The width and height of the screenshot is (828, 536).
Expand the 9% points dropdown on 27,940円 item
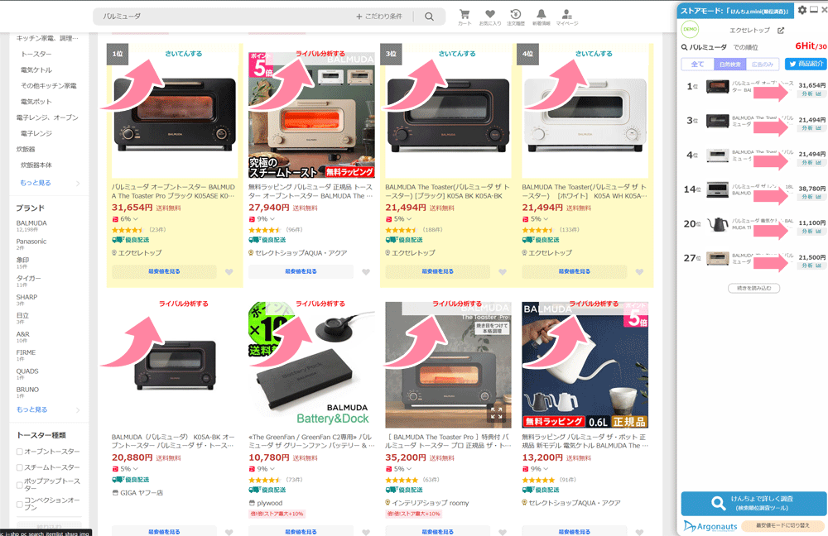(x=272, y=219)
